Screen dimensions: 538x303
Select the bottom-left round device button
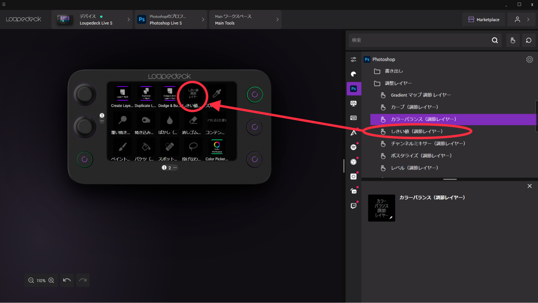[85, 160]
